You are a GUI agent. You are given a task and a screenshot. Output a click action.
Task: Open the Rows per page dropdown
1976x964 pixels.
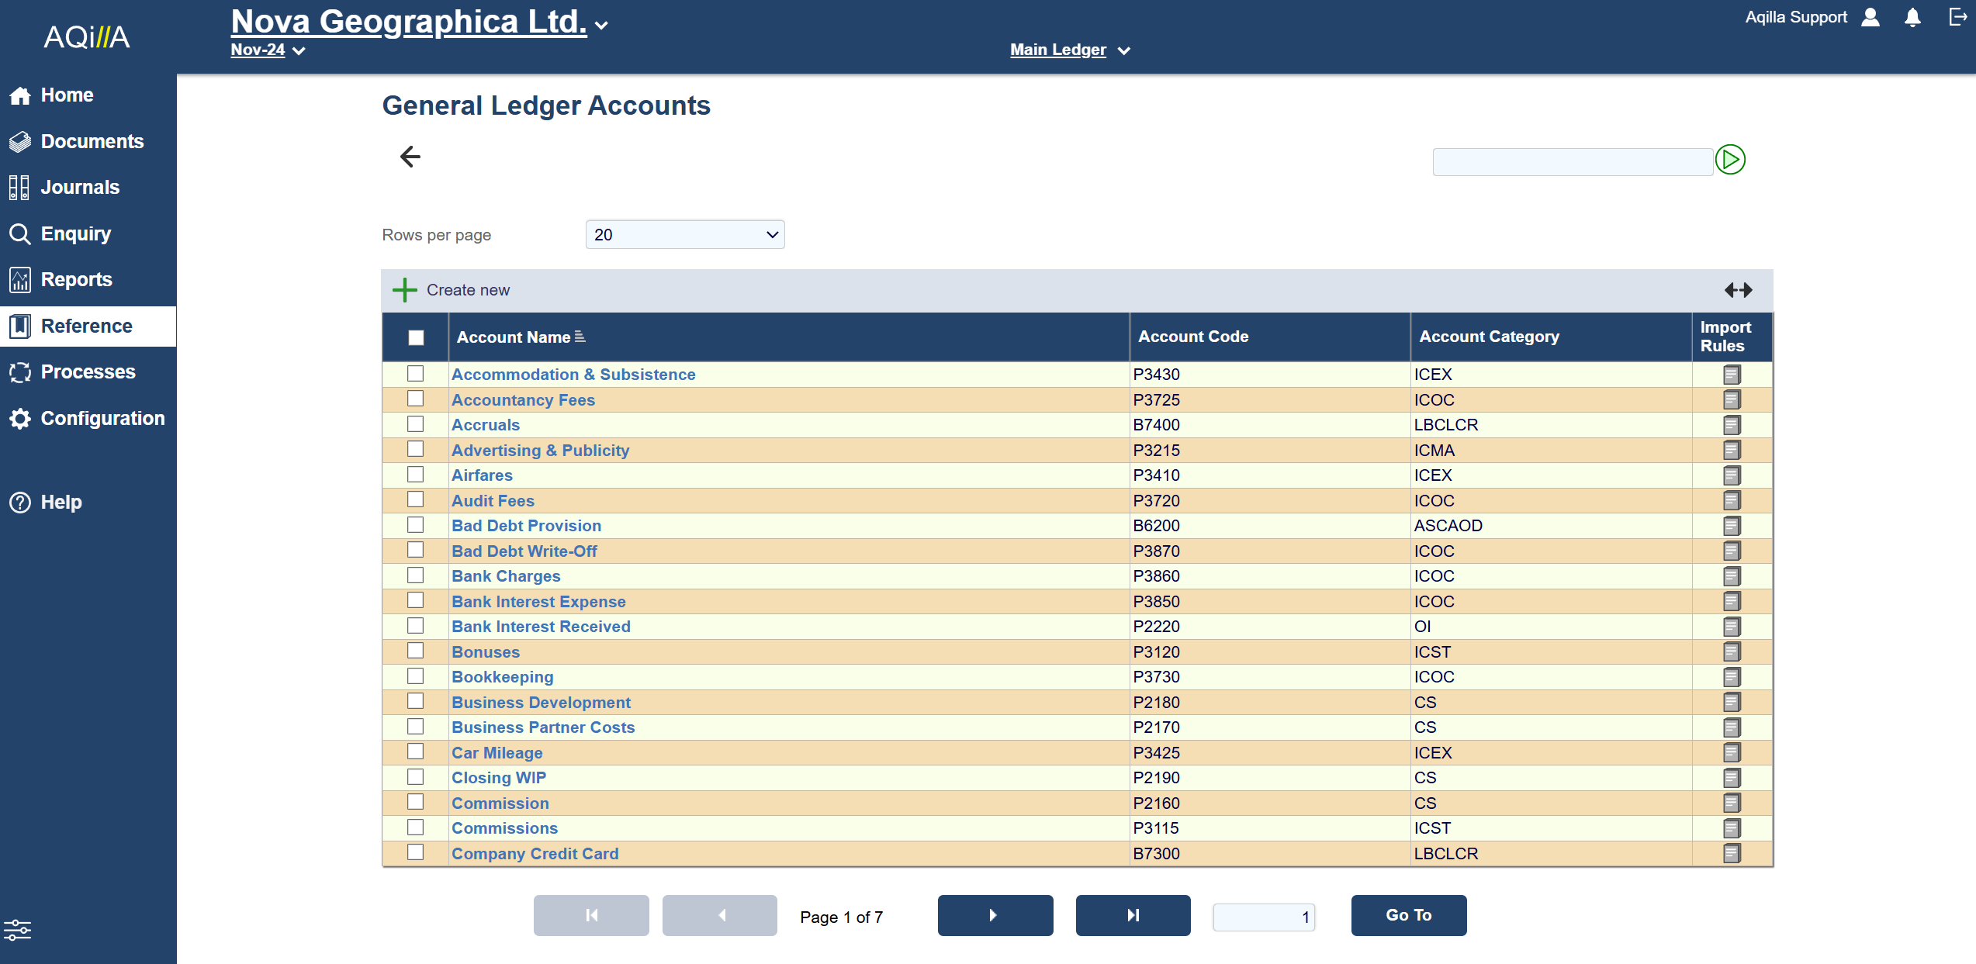point(684,235)
